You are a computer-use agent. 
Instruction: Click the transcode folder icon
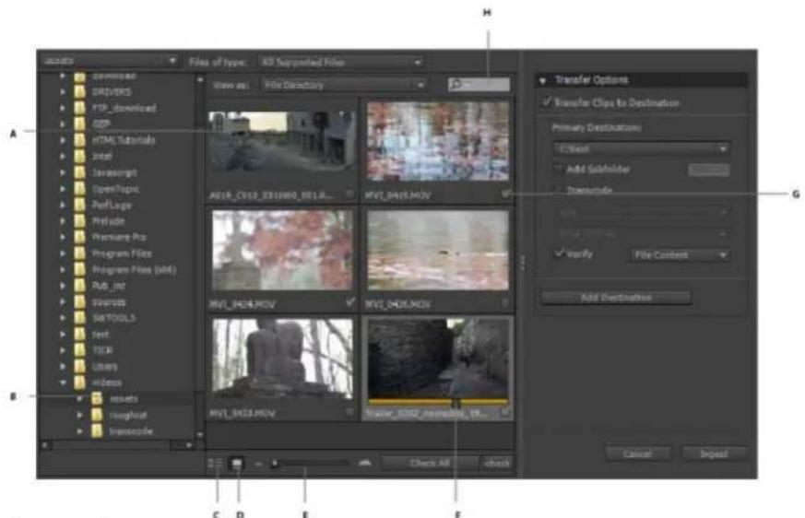pyautogui.click(x=97, y=431)
